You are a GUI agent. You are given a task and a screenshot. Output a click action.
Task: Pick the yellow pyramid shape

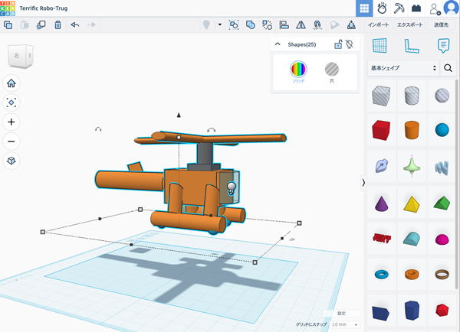pyautogui.click(x=412, y=203)
